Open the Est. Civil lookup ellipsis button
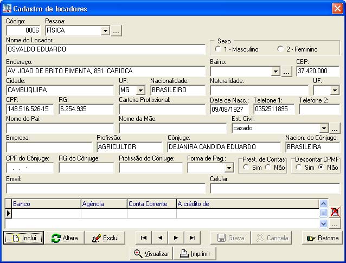The height and width of the screenshot is (263, 346). pos(335,129)
